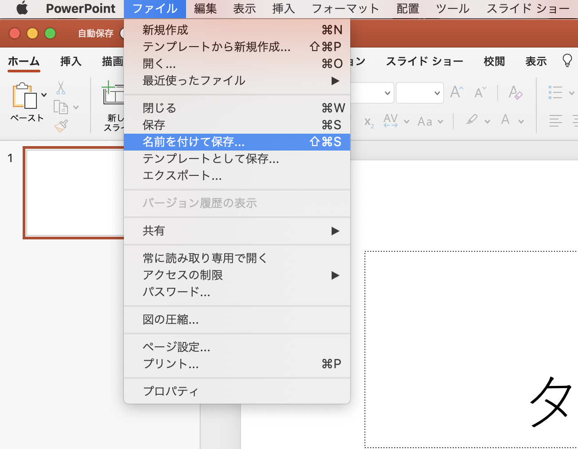578x449 pixels.
Task: Open the 表示 menu in menu bar
Action: 244,8
